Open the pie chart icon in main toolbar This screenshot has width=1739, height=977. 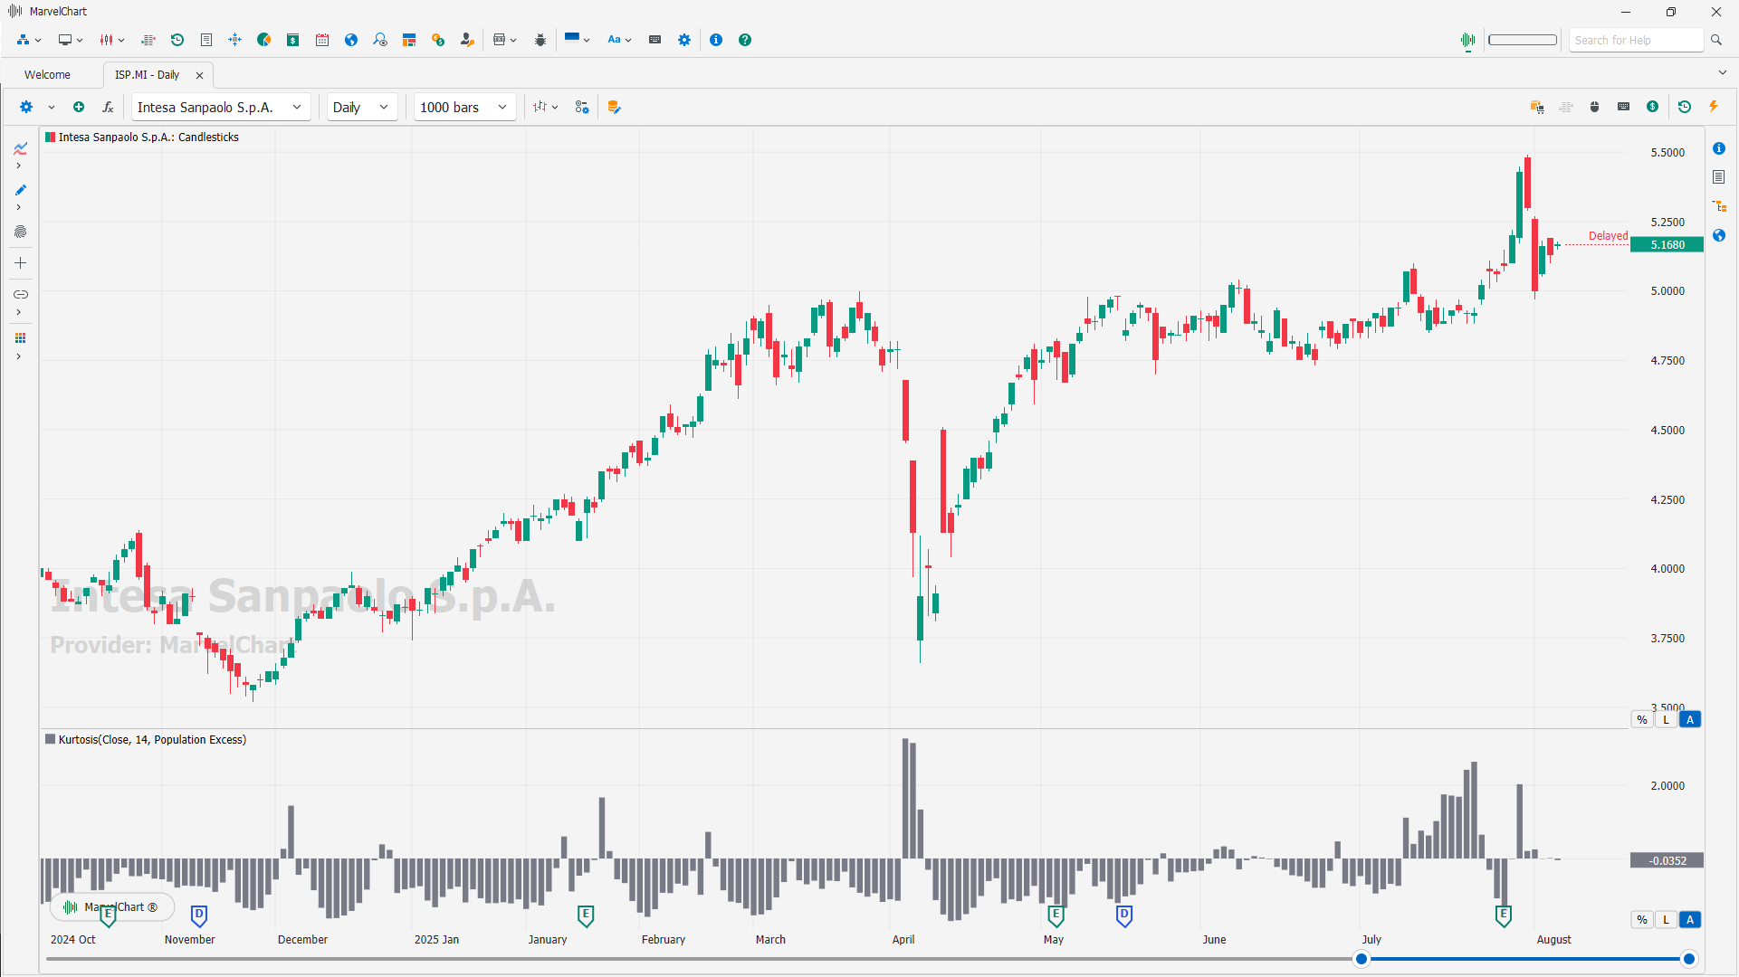264,40
